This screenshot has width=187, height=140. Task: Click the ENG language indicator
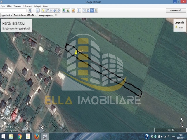tap(173, 136)
